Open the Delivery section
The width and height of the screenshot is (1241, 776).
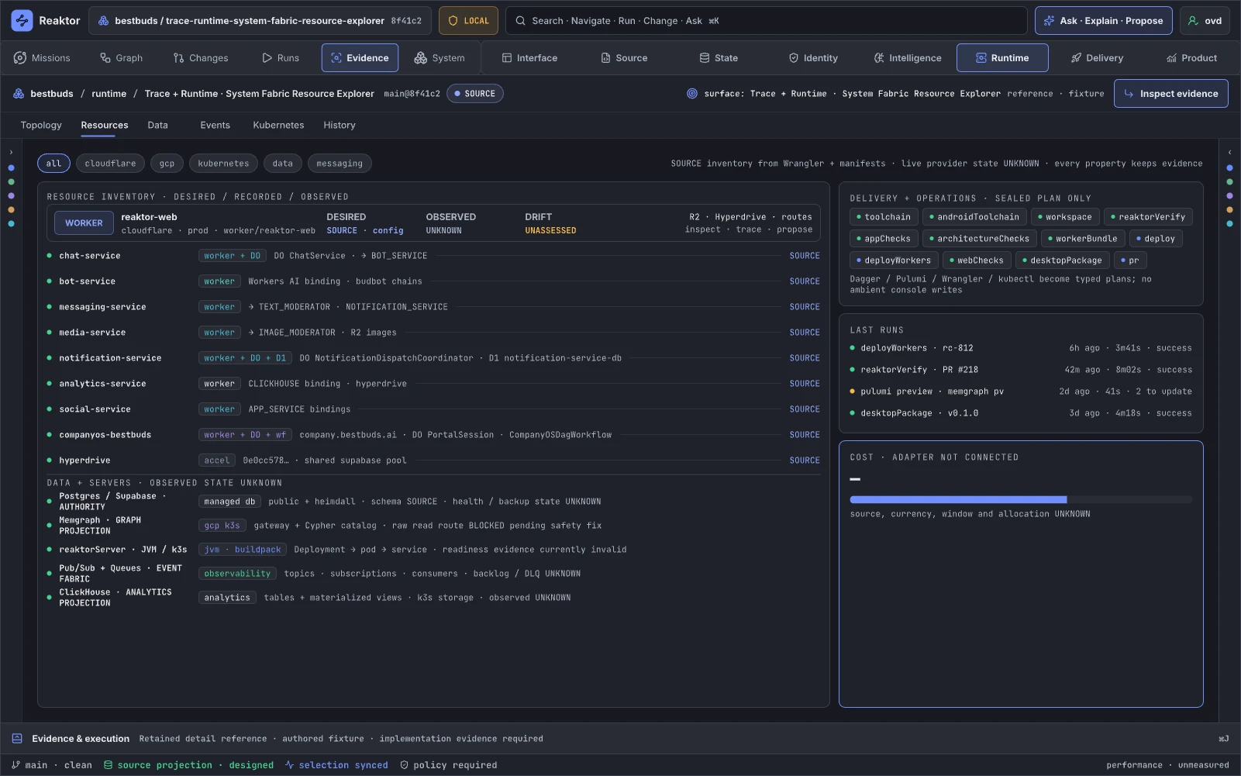coord(1097,58)
